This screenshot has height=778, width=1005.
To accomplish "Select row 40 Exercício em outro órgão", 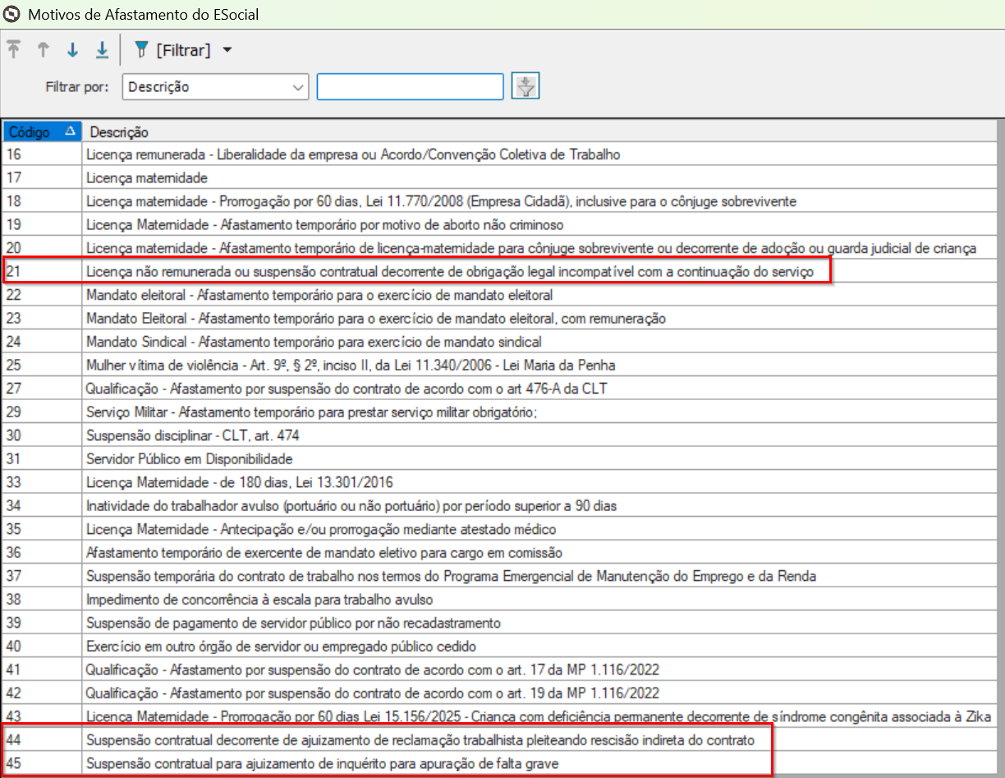I will click(499, 647).
